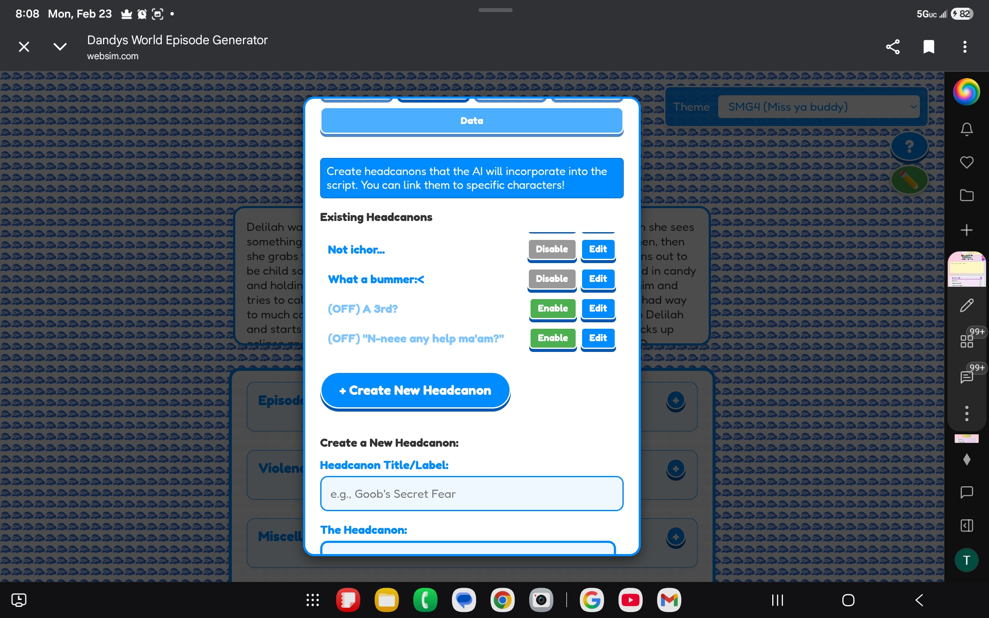Click Create New Headcanon button
989x618 pixels.
point(415,391)
